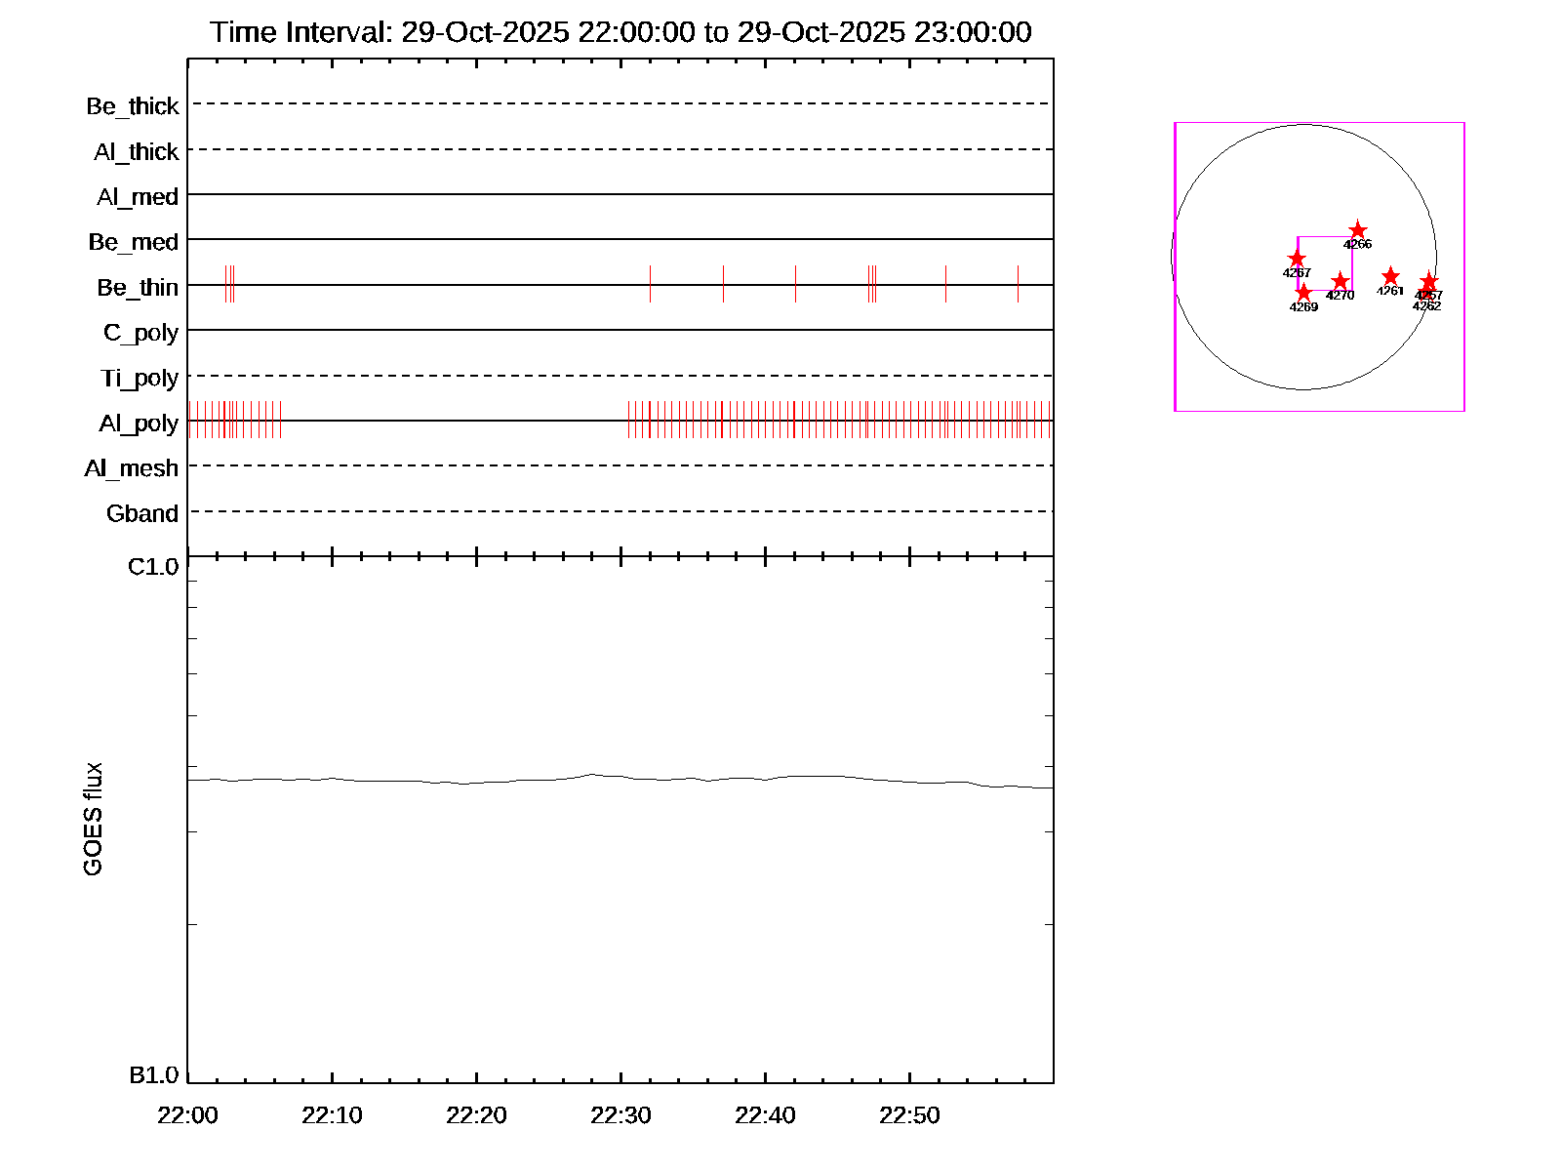Click the Gband filter label

(142, 514)
